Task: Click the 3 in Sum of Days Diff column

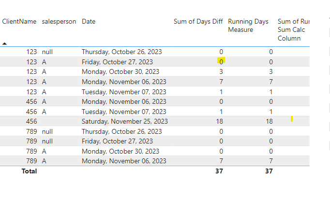Action: [221, 71]
